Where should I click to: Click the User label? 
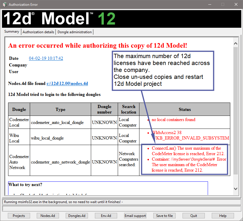tap(14, 72)
